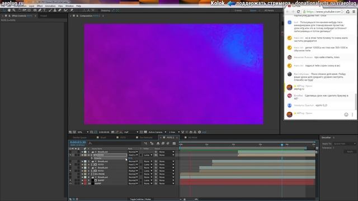Click layer 9 red label color swatch
The width and height of the screenshot is (358, 201).
[85, 180]
